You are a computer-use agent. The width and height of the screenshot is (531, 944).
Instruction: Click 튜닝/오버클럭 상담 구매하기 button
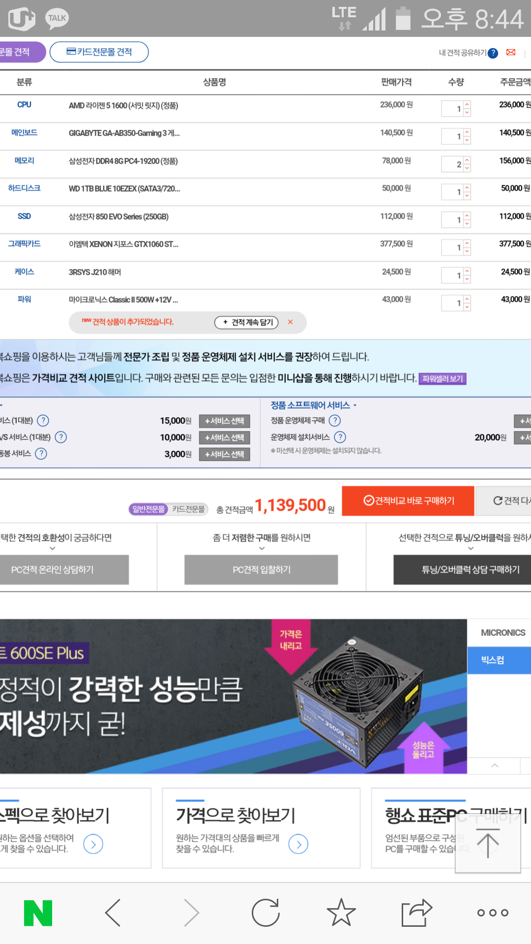click(462, 569)
